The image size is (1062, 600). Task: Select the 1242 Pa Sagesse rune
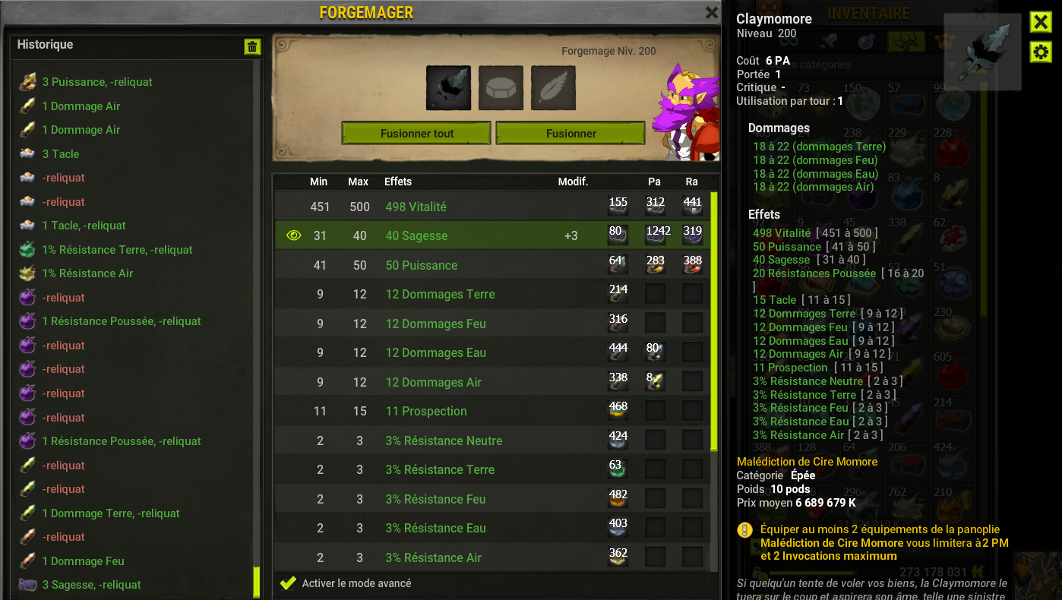click(x=655, y=235)
